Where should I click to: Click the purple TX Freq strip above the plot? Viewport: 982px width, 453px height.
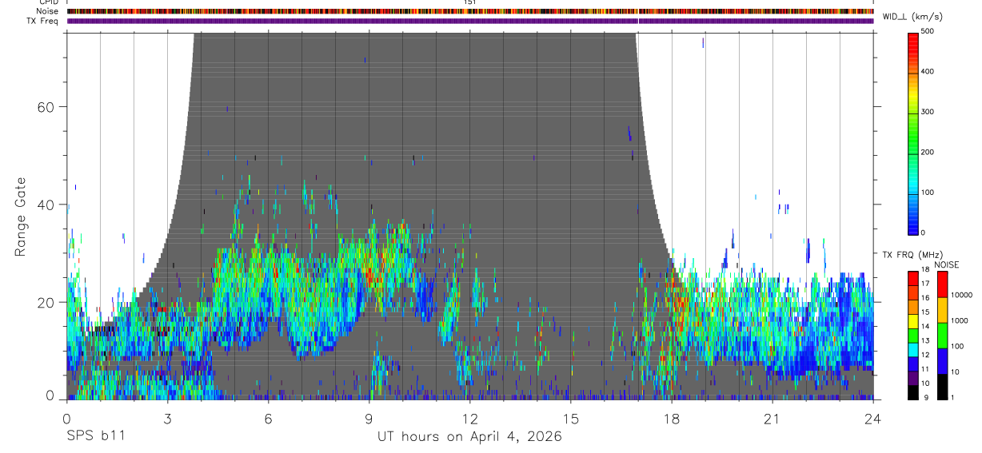tap(470, 21)
